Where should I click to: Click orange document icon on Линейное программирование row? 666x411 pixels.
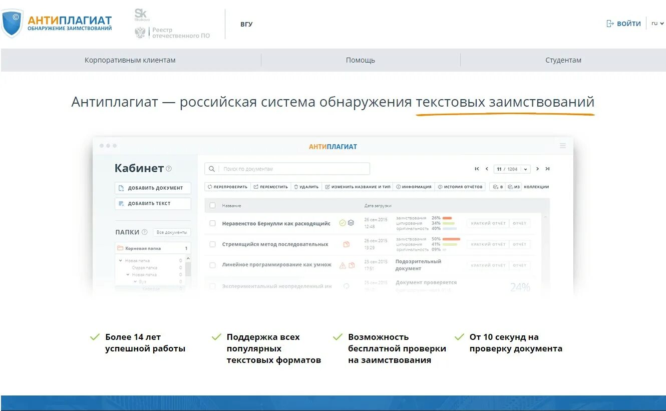point(351,265)
